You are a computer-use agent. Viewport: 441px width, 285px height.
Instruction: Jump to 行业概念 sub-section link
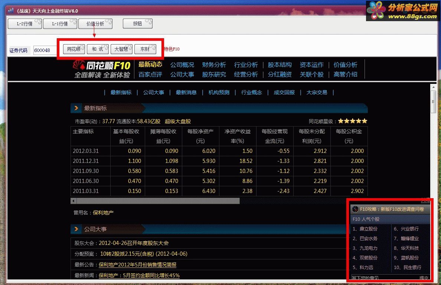(251, 92)
